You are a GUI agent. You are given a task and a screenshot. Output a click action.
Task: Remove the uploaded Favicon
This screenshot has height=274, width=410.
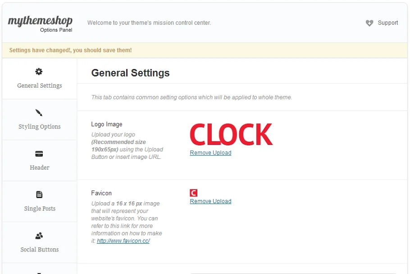pyautogui.click(x=210, y=201)
